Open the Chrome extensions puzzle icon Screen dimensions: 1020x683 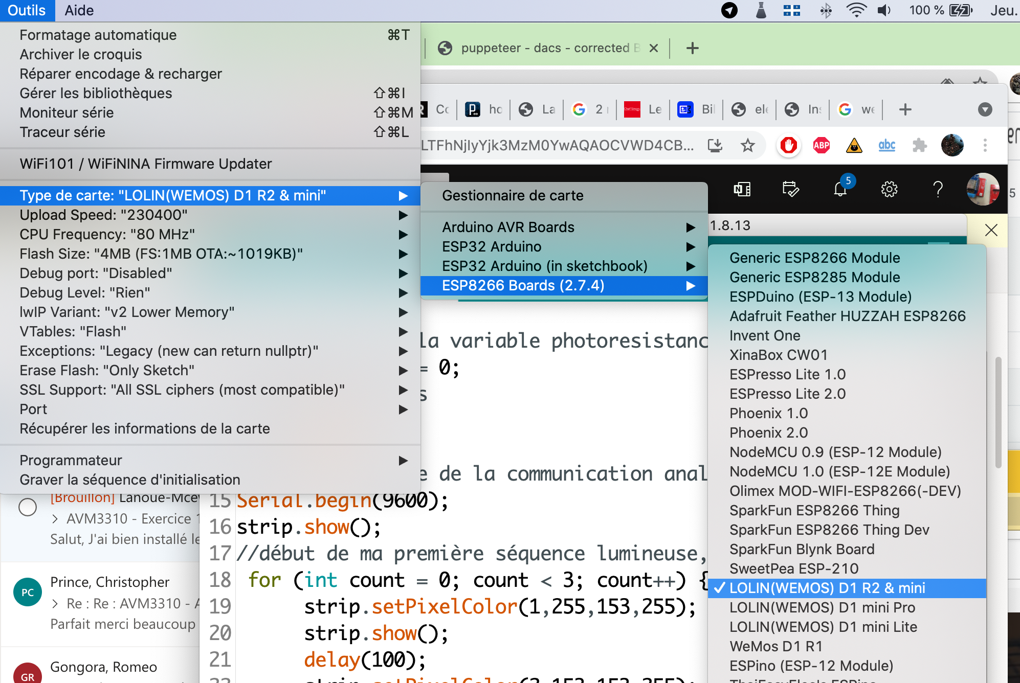point(919,146)
